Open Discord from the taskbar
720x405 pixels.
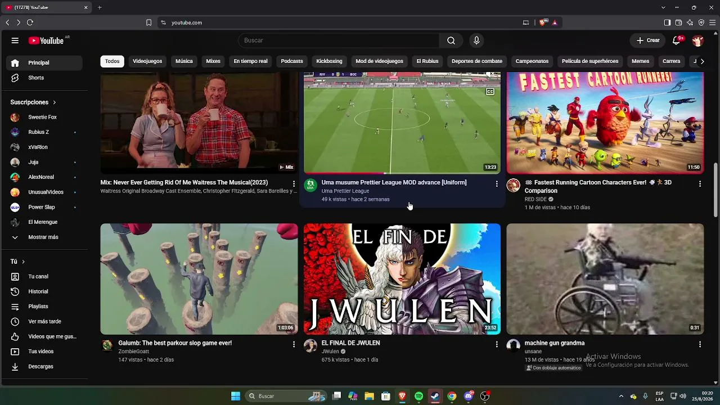[x=468, y=396]
